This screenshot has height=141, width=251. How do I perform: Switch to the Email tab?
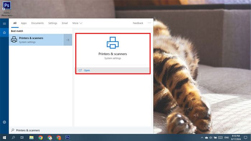[x=65, y=23]
